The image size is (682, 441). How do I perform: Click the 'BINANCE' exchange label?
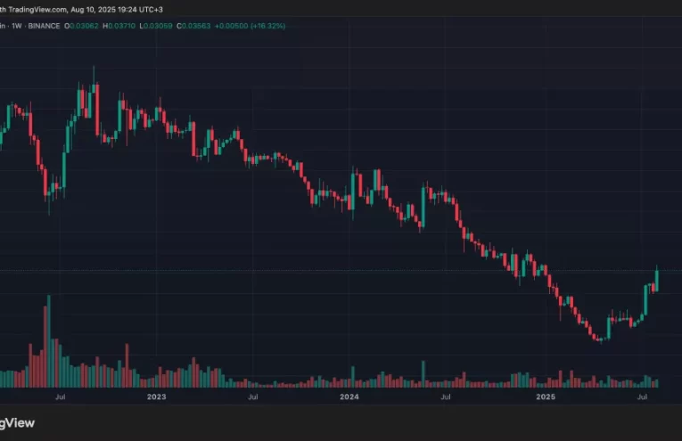click(x=44, y=26)
